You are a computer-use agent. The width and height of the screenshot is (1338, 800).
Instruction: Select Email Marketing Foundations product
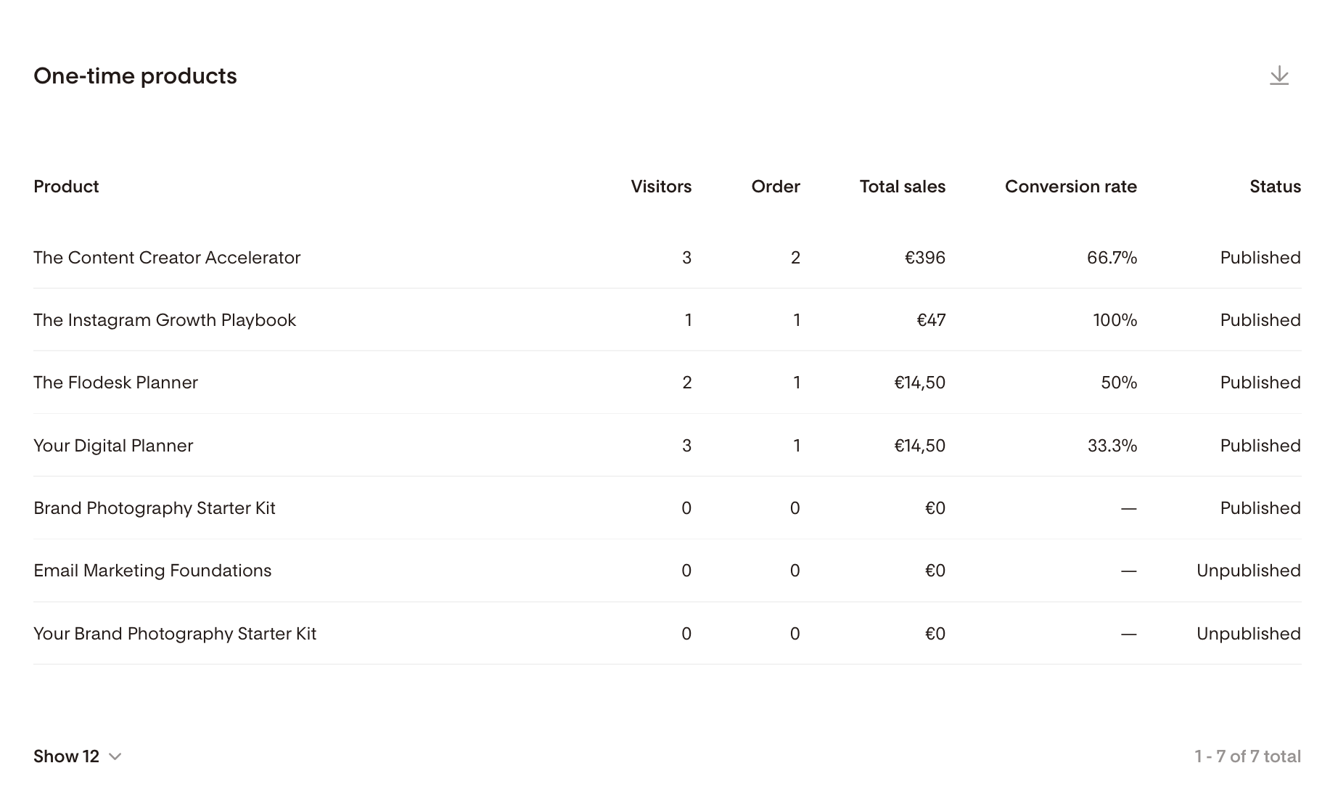click(152, 571)
